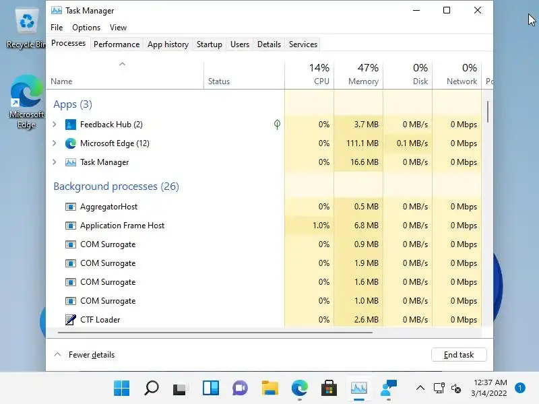Click the AggregatorHost process name
The height and width of the screenshot is (404, 539).
(108, 207)
